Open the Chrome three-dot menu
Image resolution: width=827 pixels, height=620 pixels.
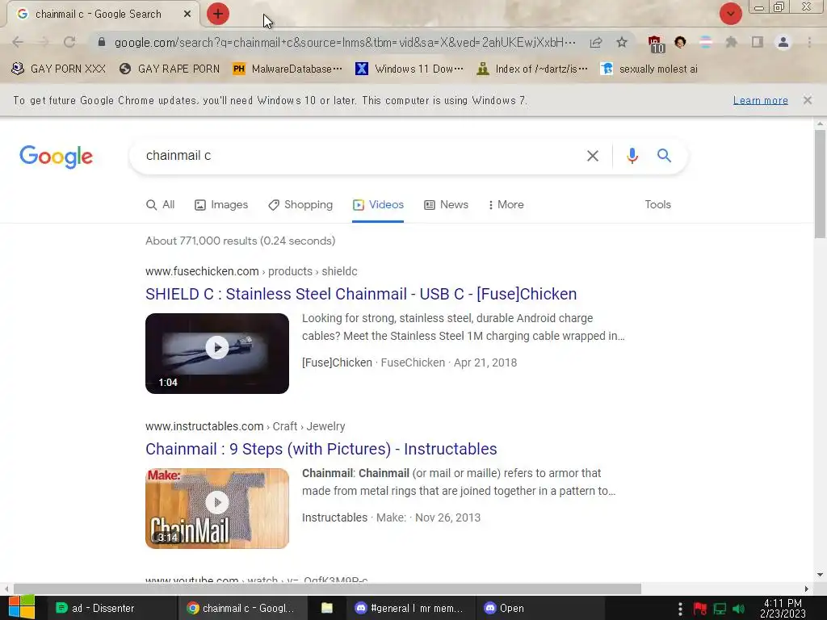point(809,42)
